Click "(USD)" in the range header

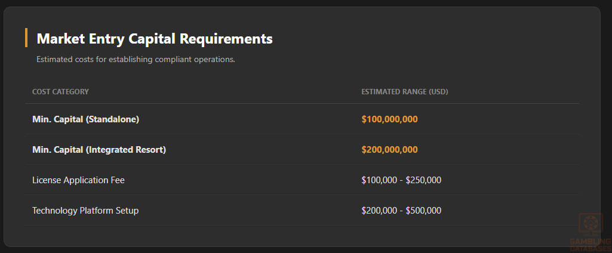pos(438,92)
